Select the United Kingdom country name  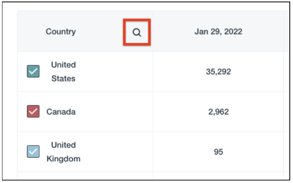(63, 152)
